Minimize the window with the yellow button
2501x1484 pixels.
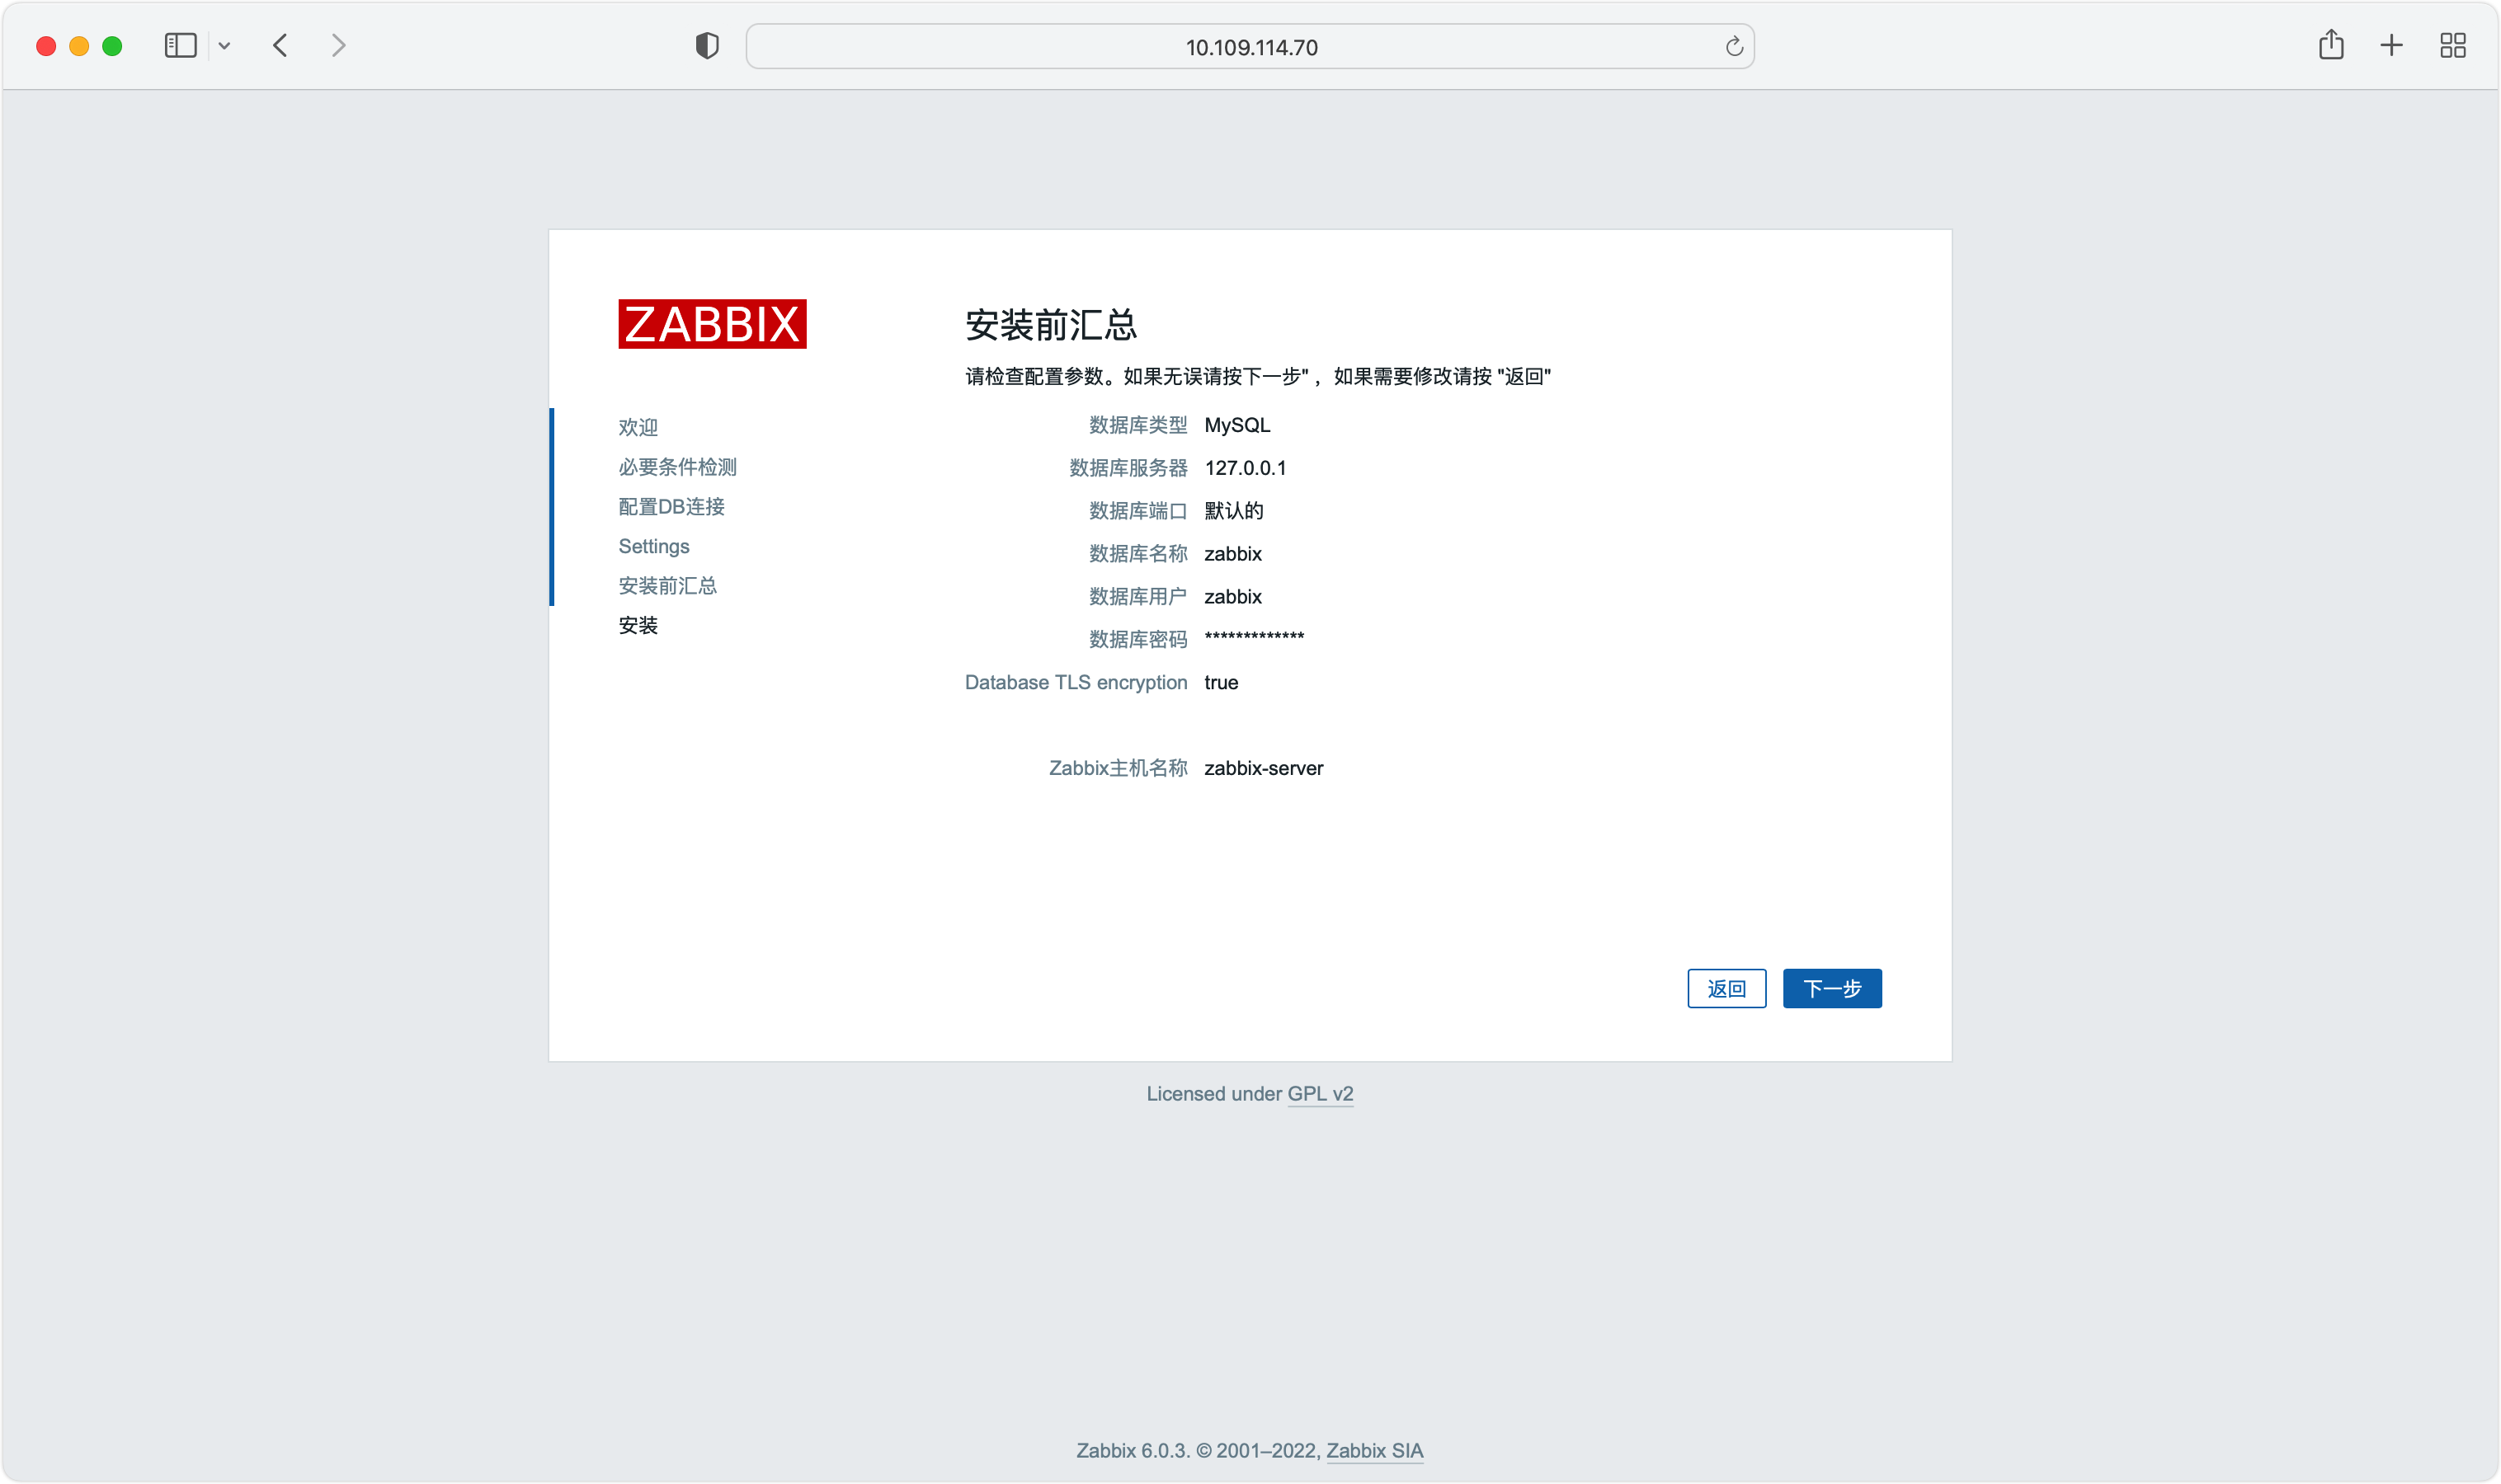pyautogui.click(x=79, y=46)
